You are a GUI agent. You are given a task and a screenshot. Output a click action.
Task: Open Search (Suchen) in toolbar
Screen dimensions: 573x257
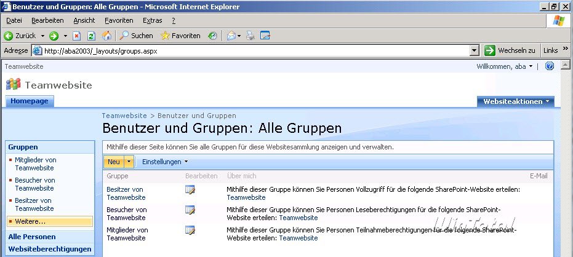(136, 36)
